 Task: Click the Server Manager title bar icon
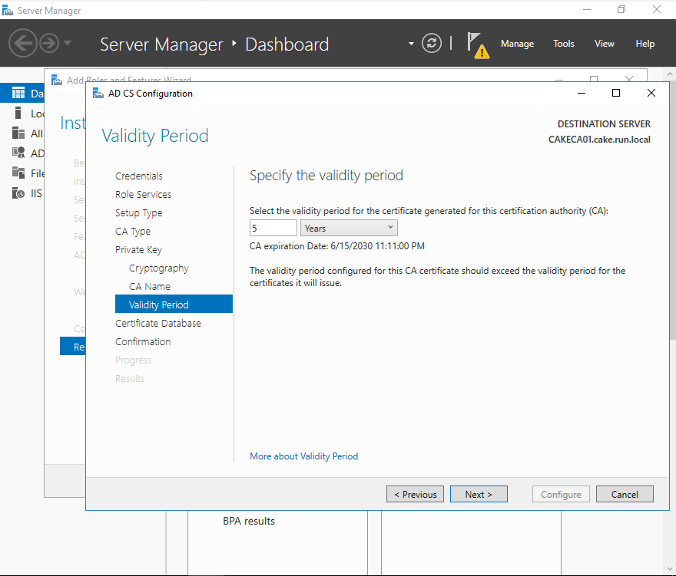coord(8,10)
